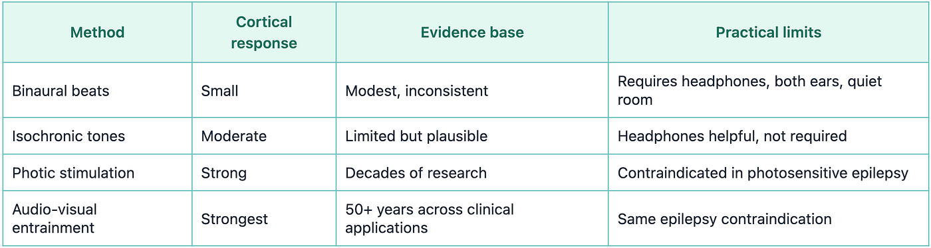
Task: Select the Moderate response cell
Action: [264, 136]
